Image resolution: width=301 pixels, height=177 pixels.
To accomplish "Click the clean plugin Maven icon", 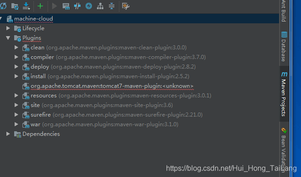I will click(x=26, y=48).
